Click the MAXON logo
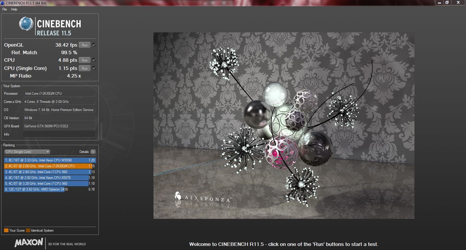Screen dimensions: 466x250 (x=29, y=242)
